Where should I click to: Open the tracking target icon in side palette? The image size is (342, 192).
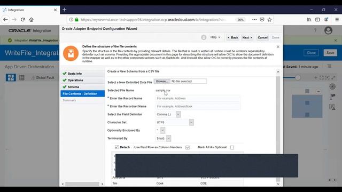click(332, 86)
